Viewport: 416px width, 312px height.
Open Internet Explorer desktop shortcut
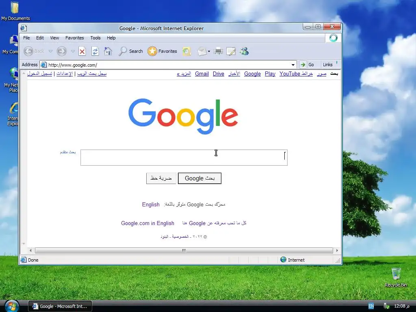[x=13, y=114]
